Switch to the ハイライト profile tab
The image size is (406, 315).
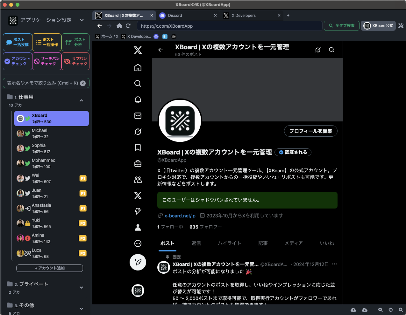point(229,243)
